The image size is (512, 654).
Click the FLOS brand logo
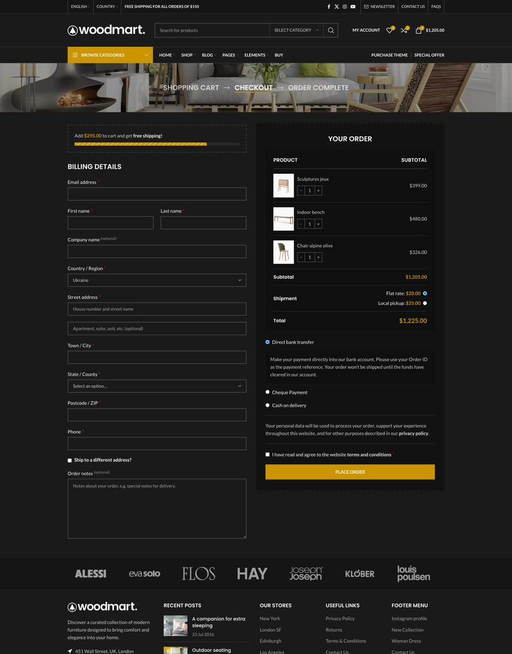click(x=199, y=574)
